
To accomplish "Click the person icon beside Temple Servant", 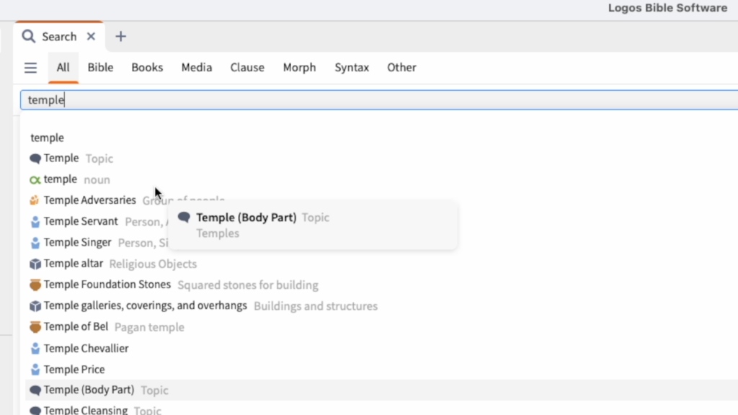I will tap(35, 221).
